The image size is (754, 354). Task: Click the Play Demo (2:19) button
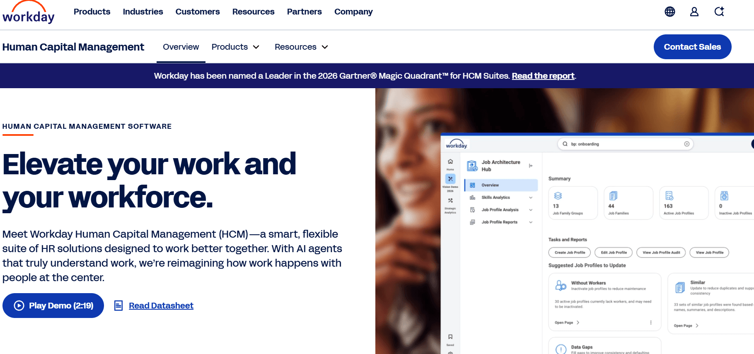tap(53, 306)
